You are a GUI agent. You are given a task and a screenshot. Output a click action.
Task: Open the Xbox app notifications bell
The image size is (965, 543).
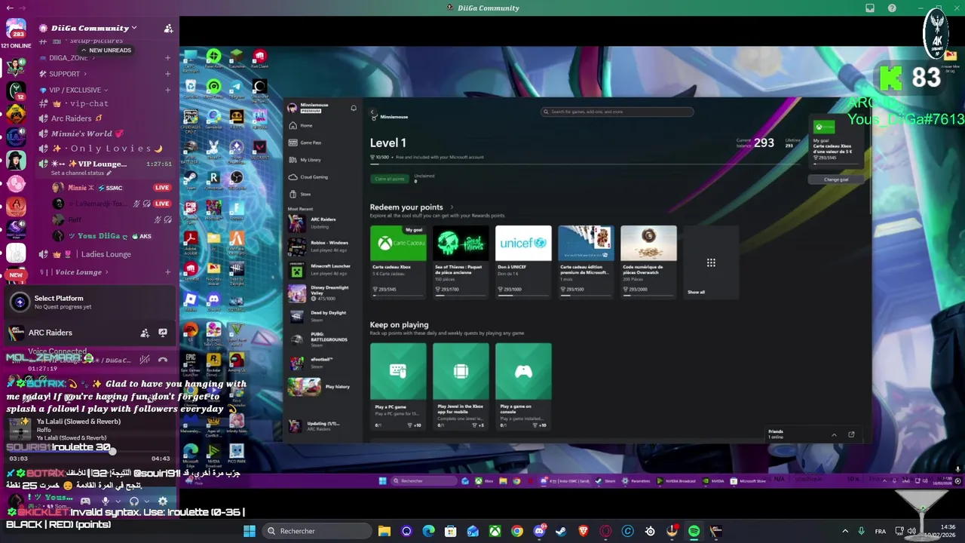pos(353,109)
